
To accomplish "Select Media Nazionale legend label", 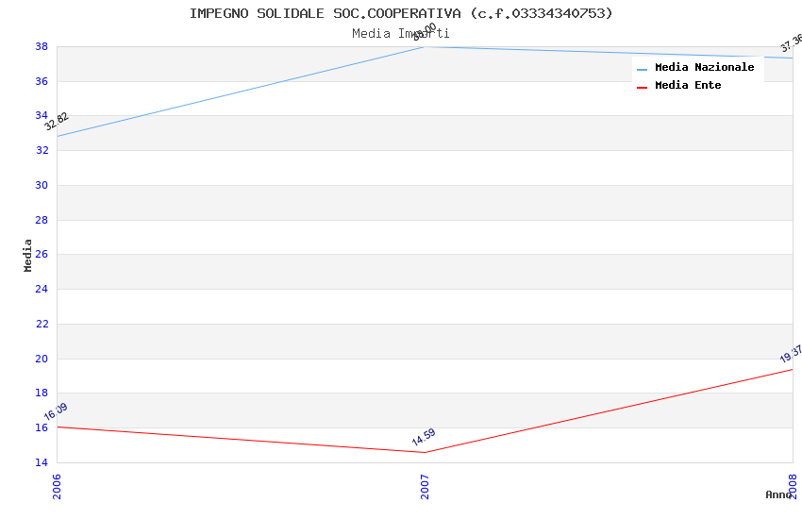I will pyautogui.click(x=704, y=67).
